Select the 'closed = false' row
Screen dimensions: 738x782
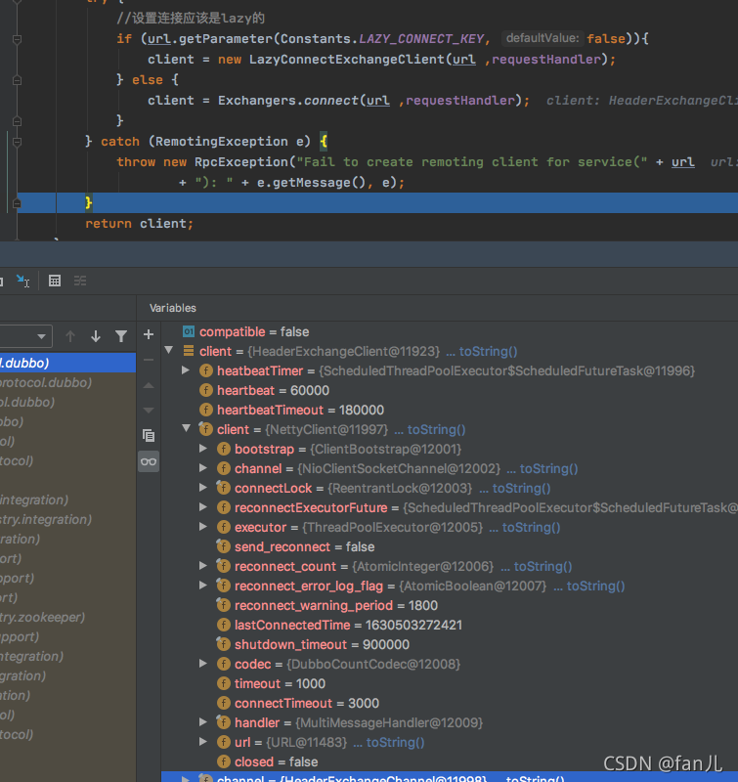pyautogui.click(x=450, y=762)
